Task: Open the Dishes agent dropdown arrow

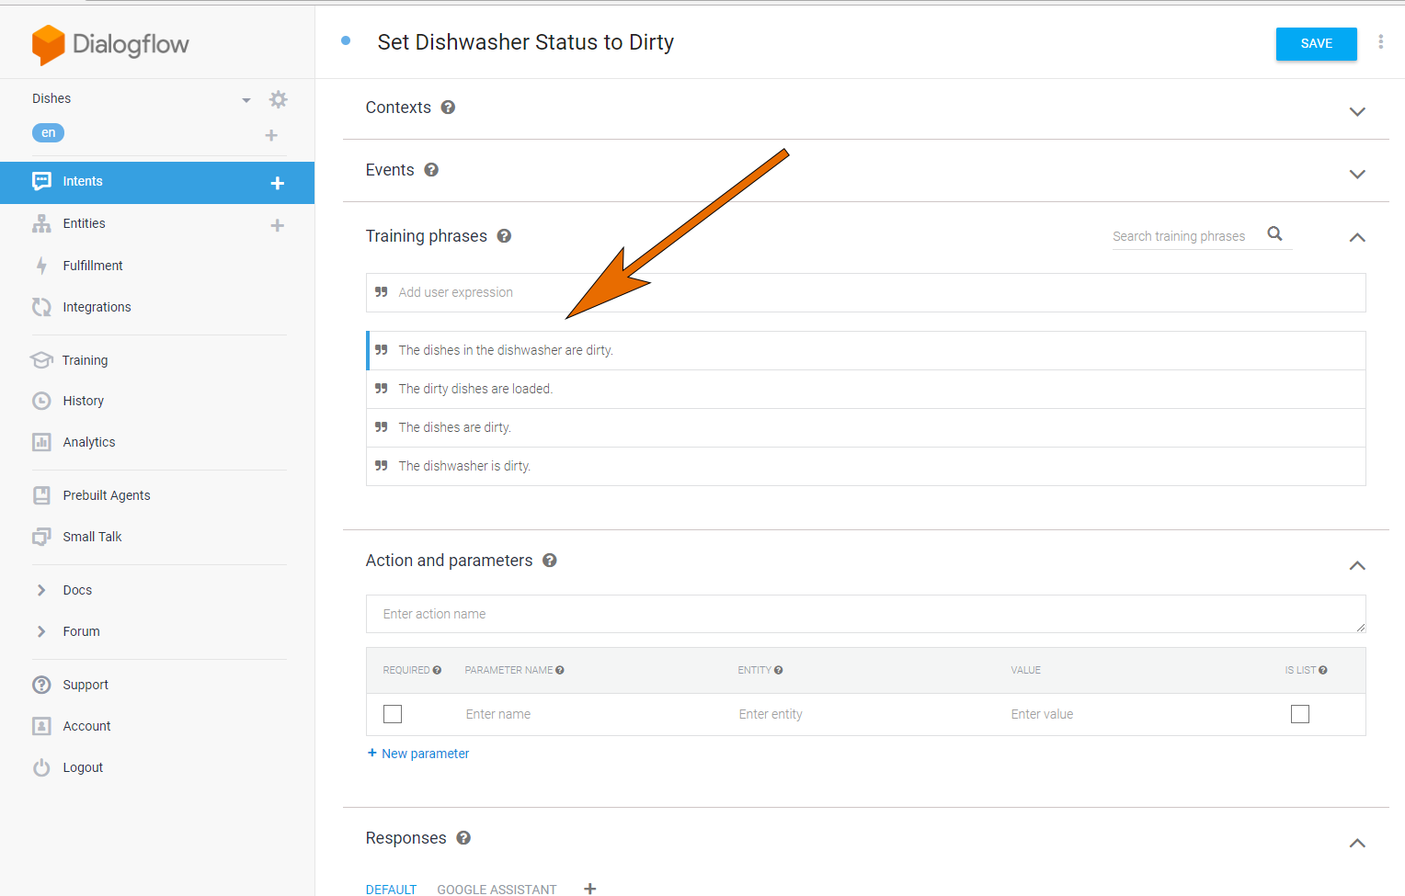Action: point(246,100)
